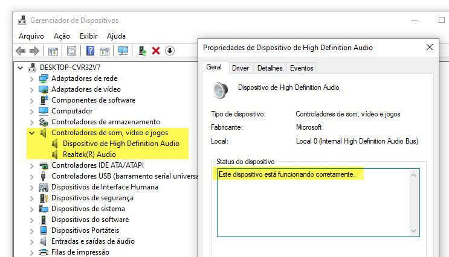Click 'Tipo de dispositivo:' label
This screenshot has height=257, width=449.
point(238,114)
